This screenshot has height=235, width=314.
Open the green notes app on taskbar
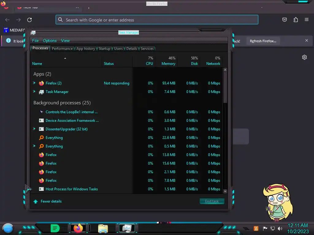click(55, 228)
